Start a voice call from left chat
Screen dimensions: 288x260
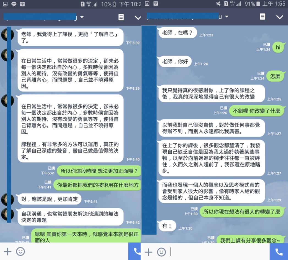136,251
